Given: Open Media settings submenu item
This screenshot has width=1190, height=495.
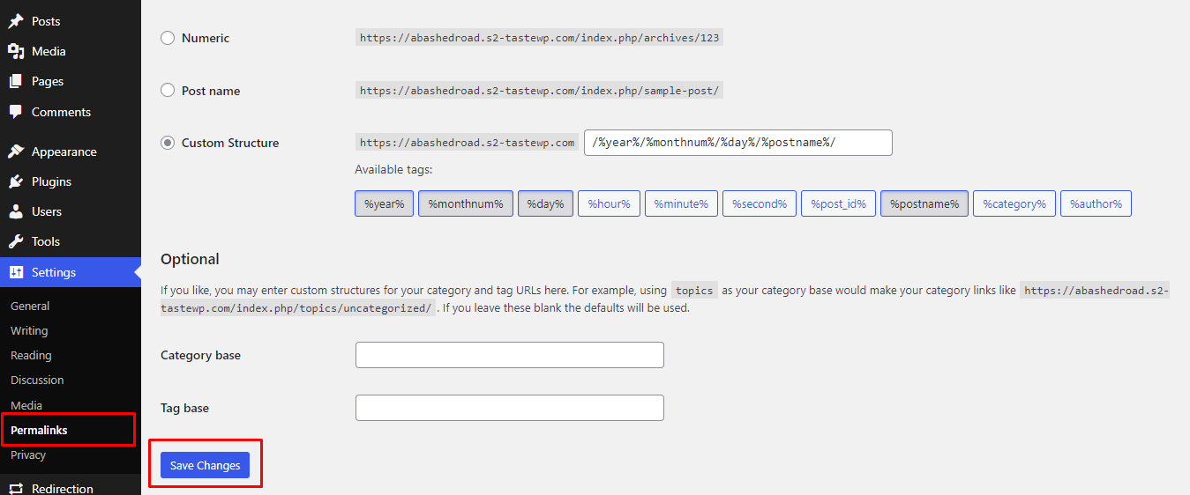Looking at the screenshot, I should click(x=26, y=405).
